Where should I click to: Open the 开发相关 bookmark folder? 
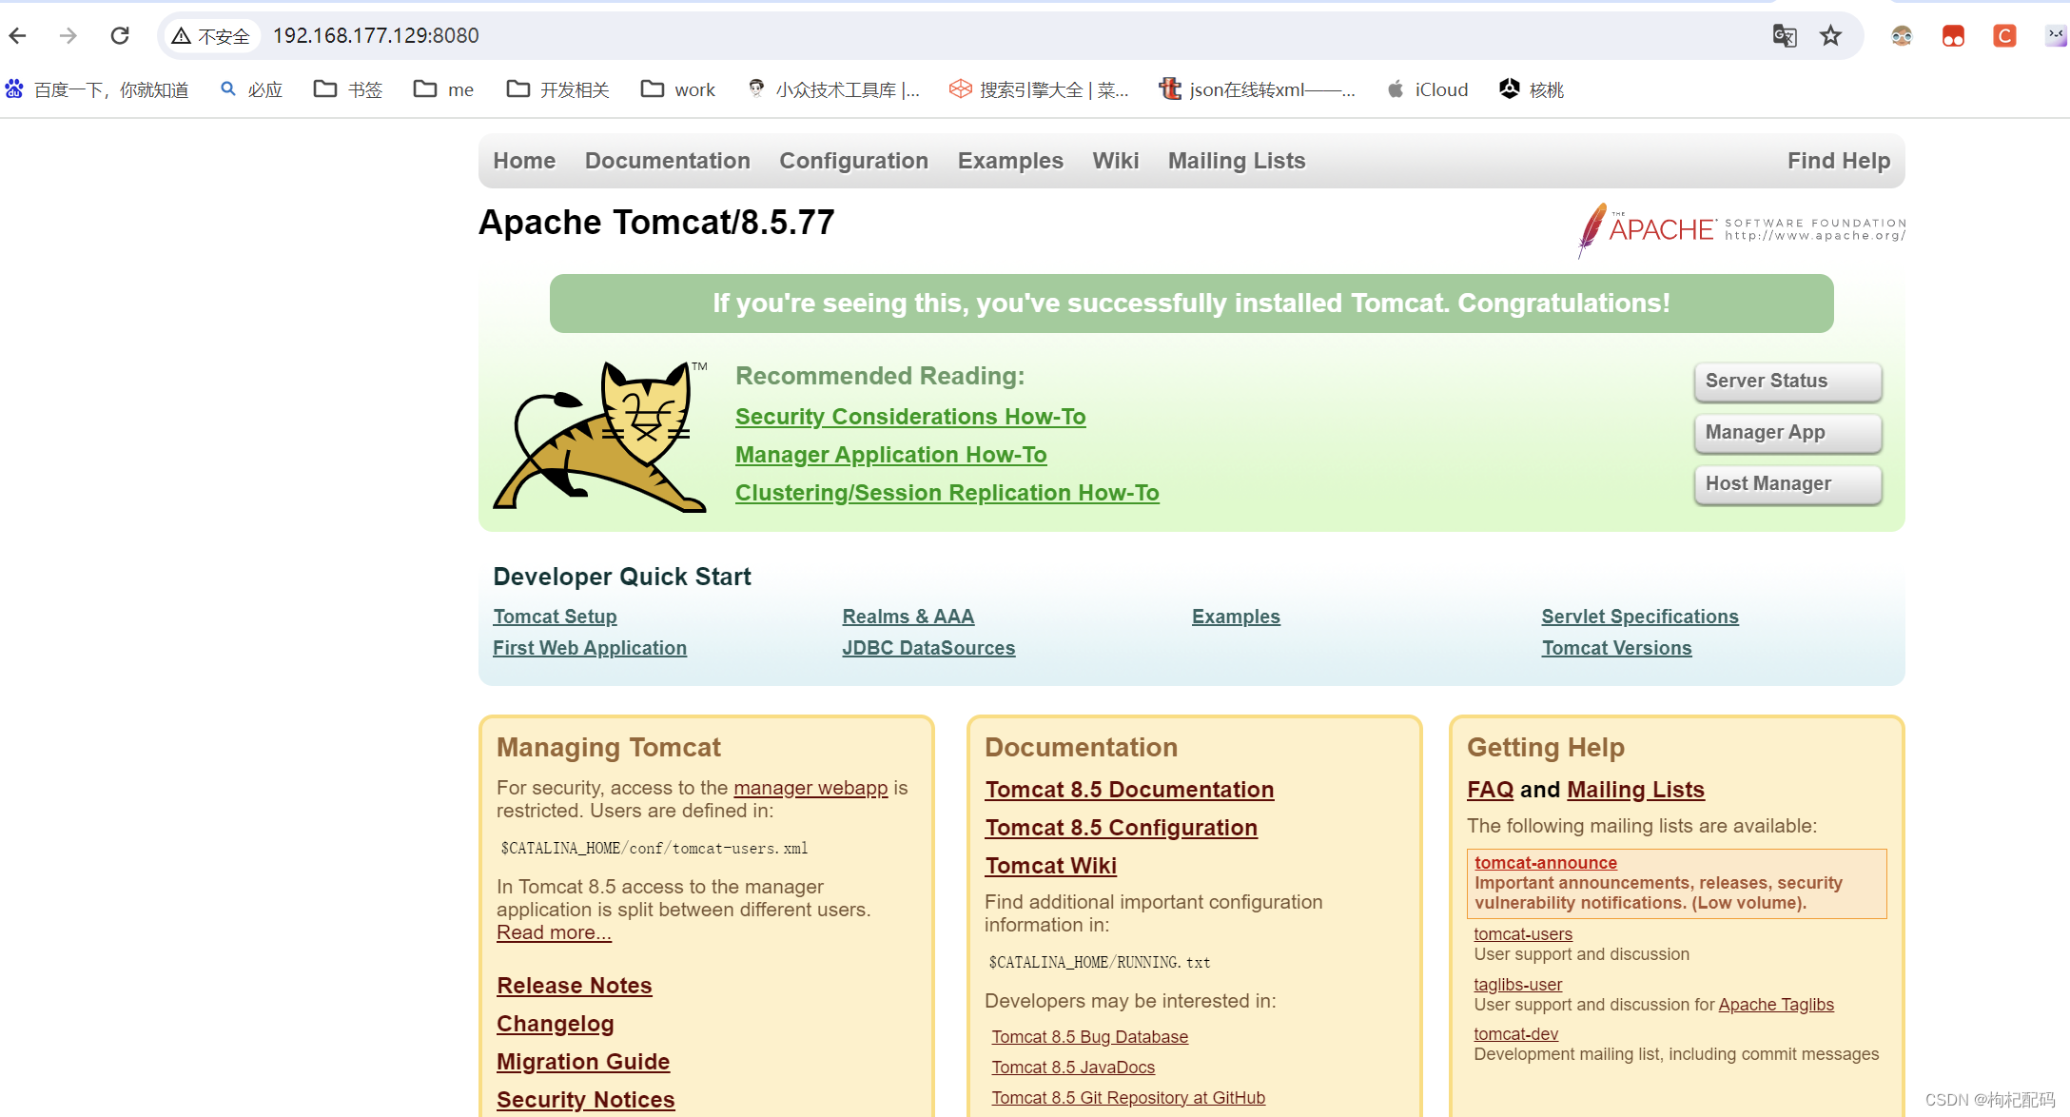[x=558, y=89]
